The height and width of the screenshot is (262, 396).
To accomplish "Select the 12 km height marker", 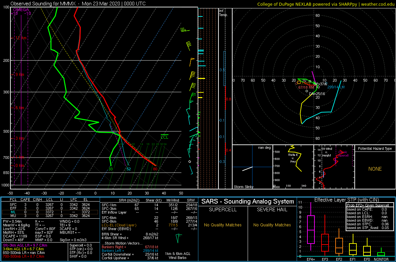I will point(21,38).
